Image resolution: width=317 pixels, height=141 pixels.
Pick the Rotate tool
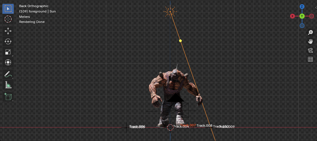click(8, 41)
